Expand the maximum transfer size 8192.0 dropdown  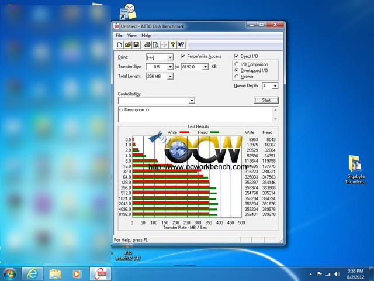coord(205,67)
